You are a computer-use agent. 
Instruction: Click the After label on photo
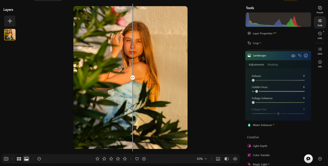(143, 8)
